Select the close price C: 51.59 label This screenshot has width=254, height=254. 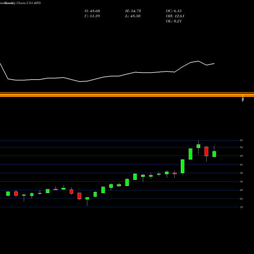click(92, 16)
